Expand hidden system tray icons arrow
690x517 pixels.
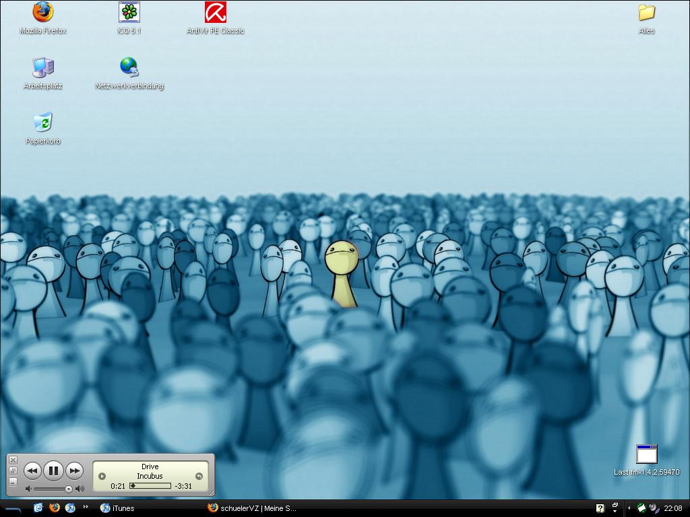(x=629, y=508)
